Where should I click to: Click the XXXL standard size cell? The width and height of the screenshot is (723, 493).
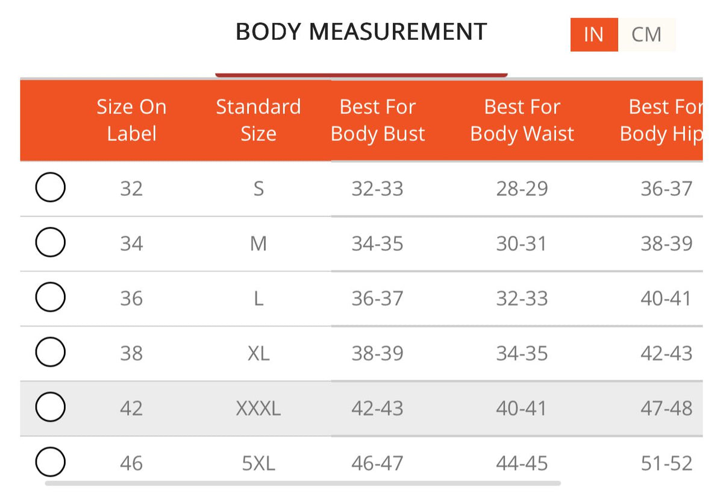[258, 409]
